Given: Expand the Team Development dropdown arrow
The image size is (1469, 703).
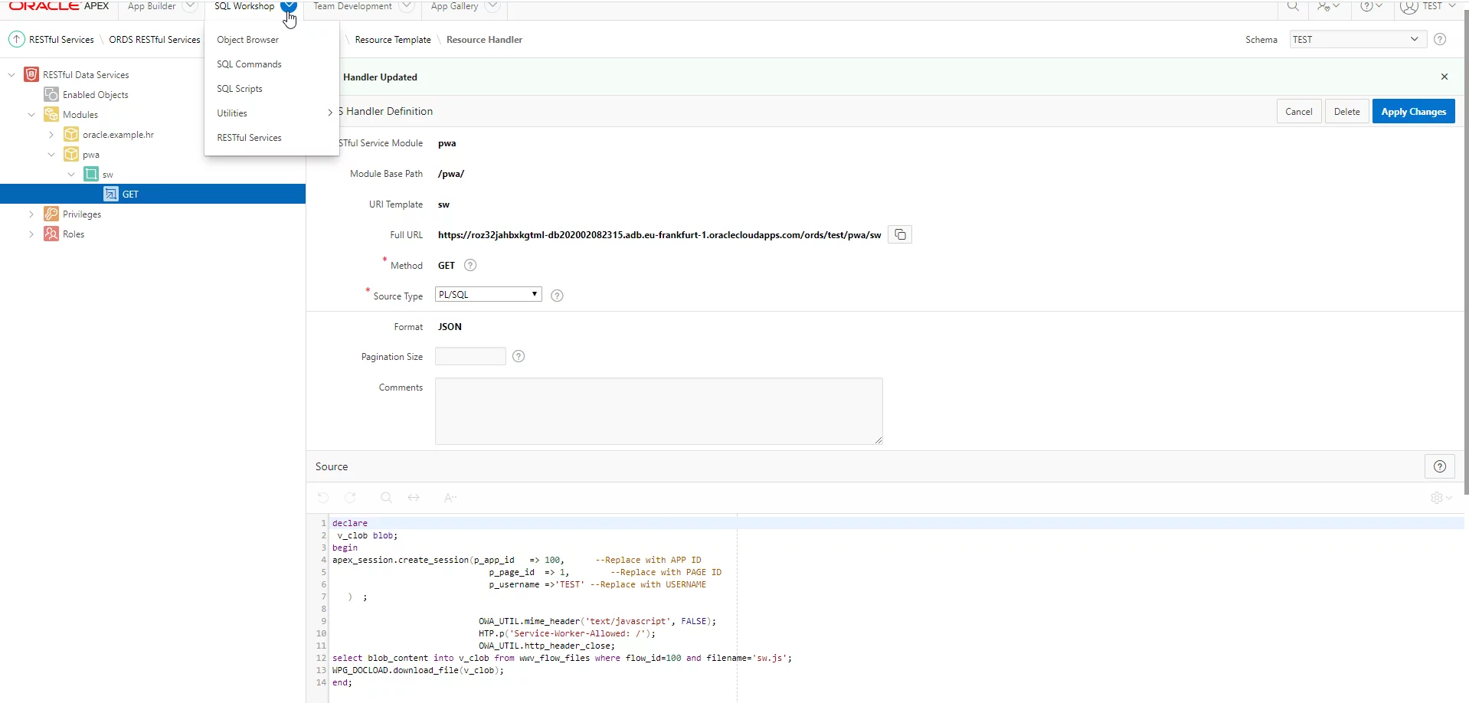Looking at the screenshot, I should [407, 6].
